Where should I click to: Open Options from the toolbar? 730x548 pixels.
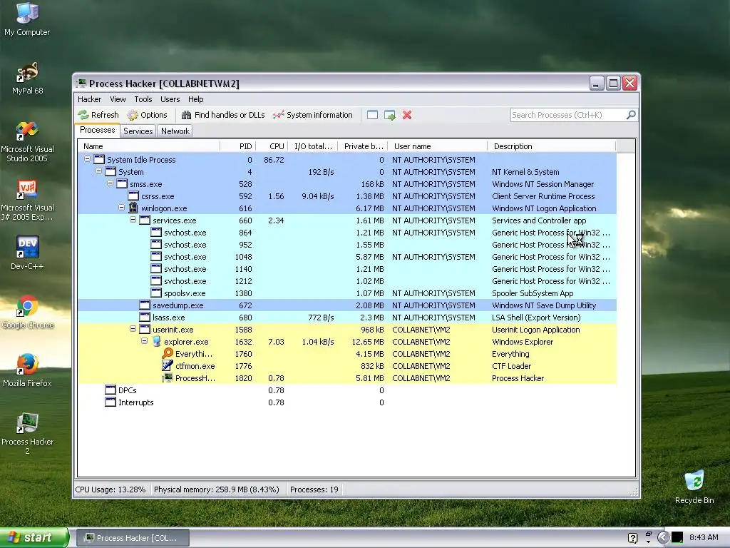point(147,115)
